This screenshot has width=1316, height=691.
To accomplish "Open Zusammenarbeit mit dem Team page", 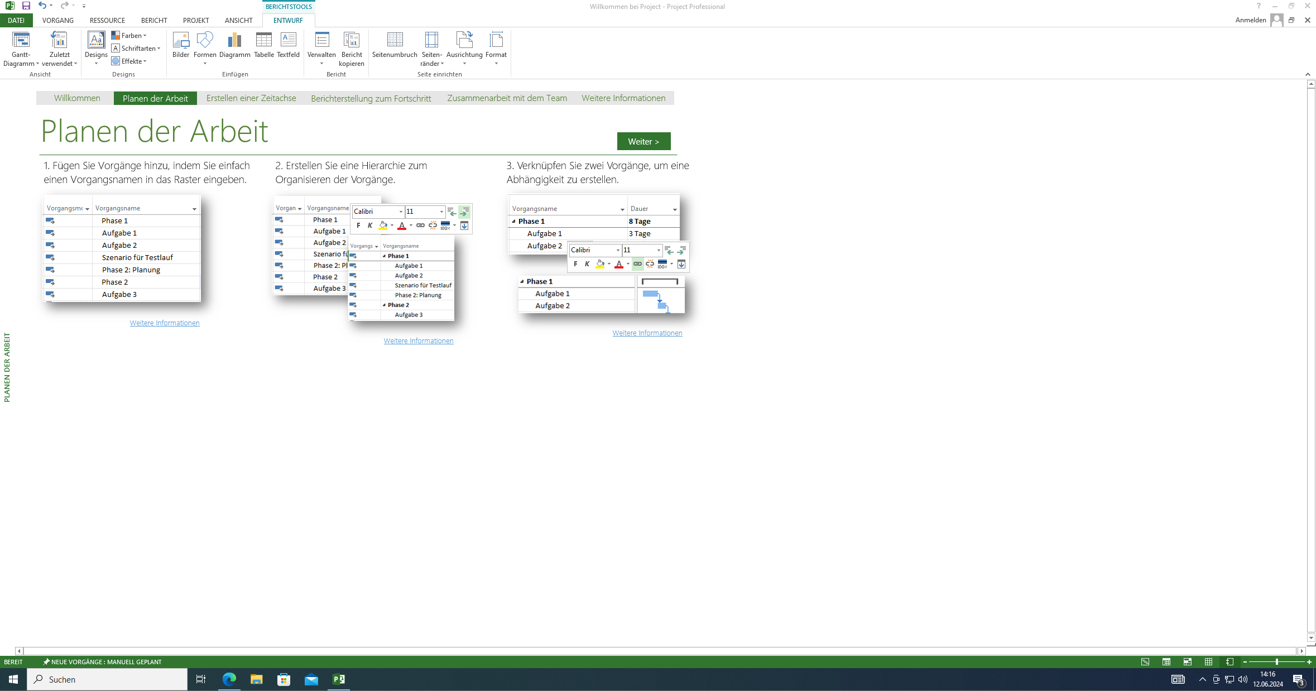I will (507, 98).
